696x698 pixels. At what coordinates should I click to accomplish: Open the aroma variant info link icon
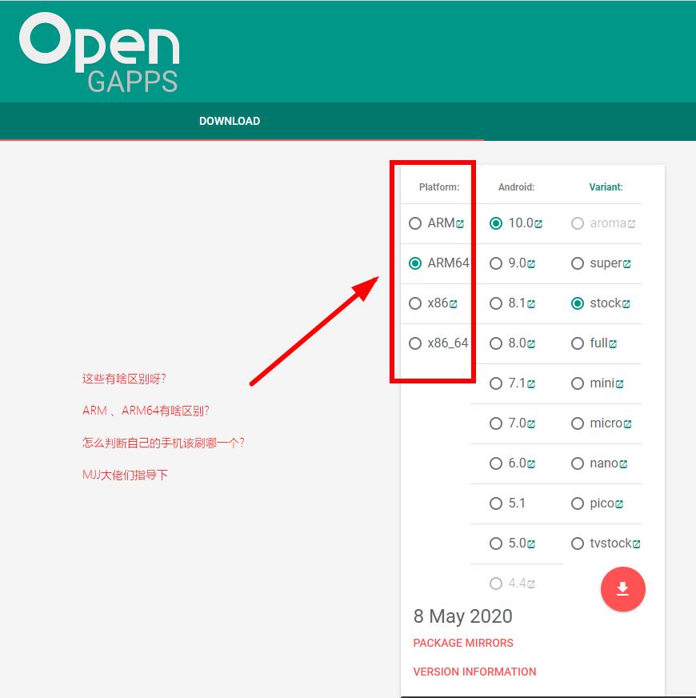631,224
